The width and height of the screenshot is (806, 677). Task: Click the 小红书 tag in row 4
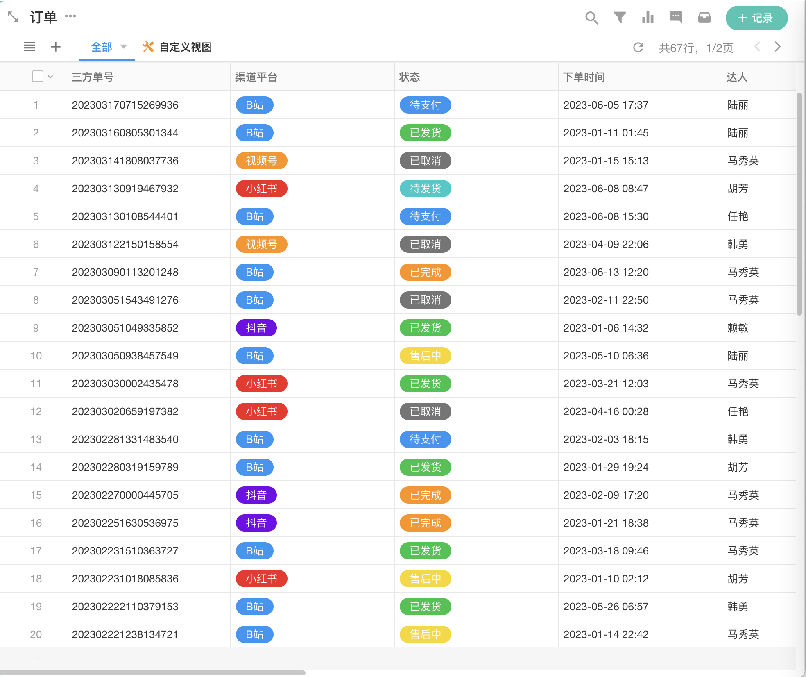(262, 189)
